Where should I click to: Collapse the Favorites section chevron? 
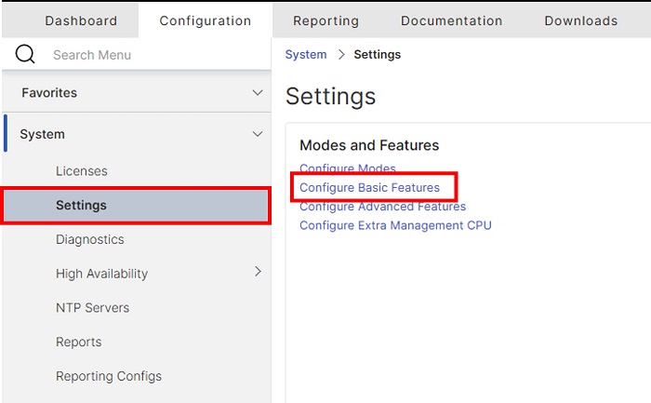click(258, 93)
